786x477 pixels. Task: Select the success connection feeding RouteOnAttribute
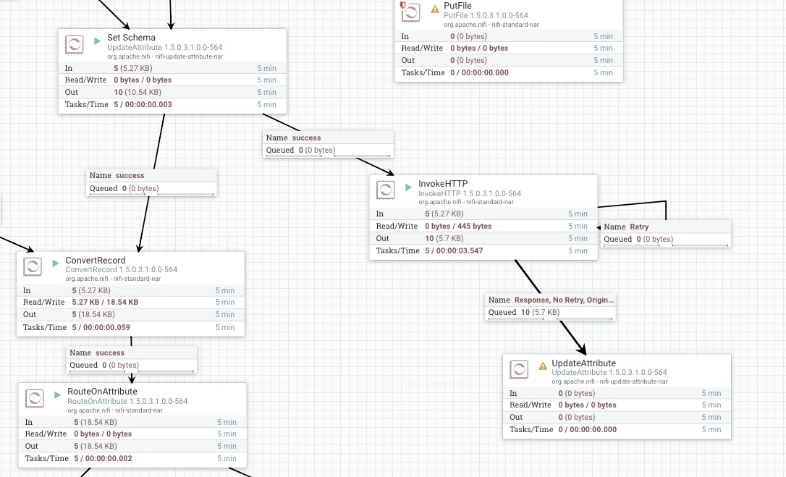tap(131, 359)
